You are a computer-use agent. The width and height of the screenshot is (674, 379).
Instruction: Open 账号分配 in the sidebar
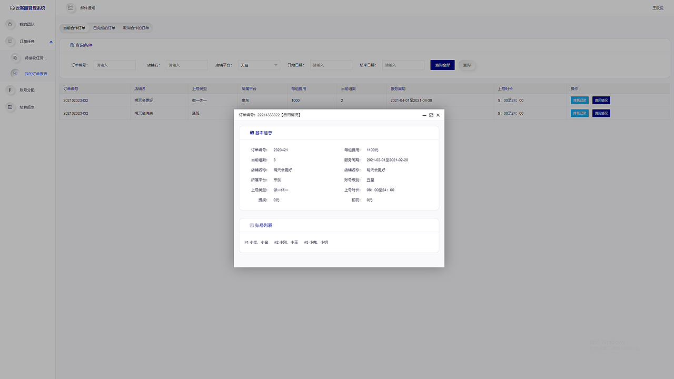(x=27, y=91)
